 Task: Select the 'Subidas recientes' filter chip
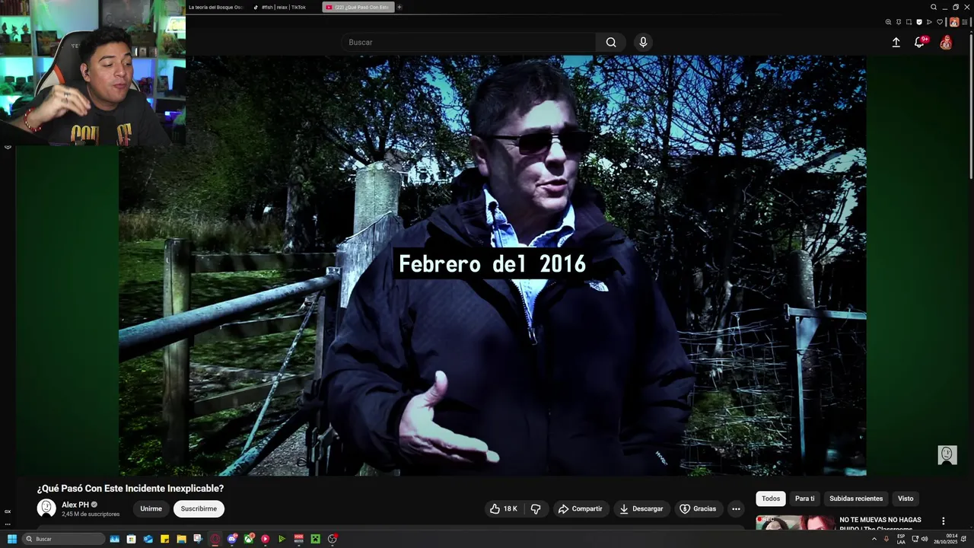point(856,499)
